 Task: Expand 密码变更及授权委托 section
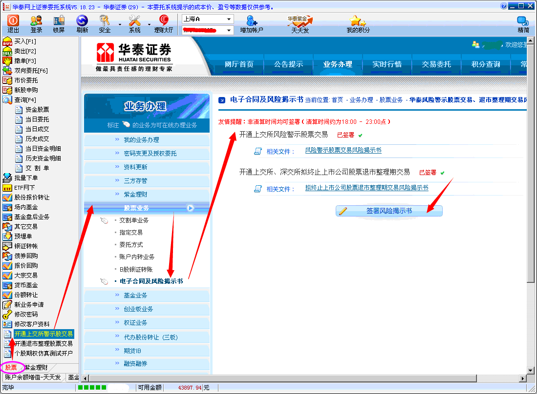coord(147,154)
